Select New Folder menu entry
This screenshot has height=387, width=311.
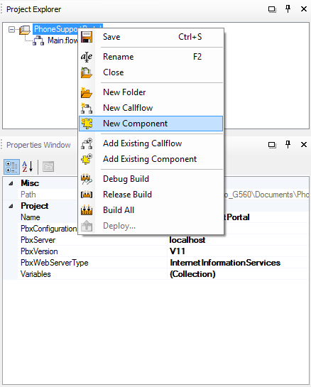point(151,92)
